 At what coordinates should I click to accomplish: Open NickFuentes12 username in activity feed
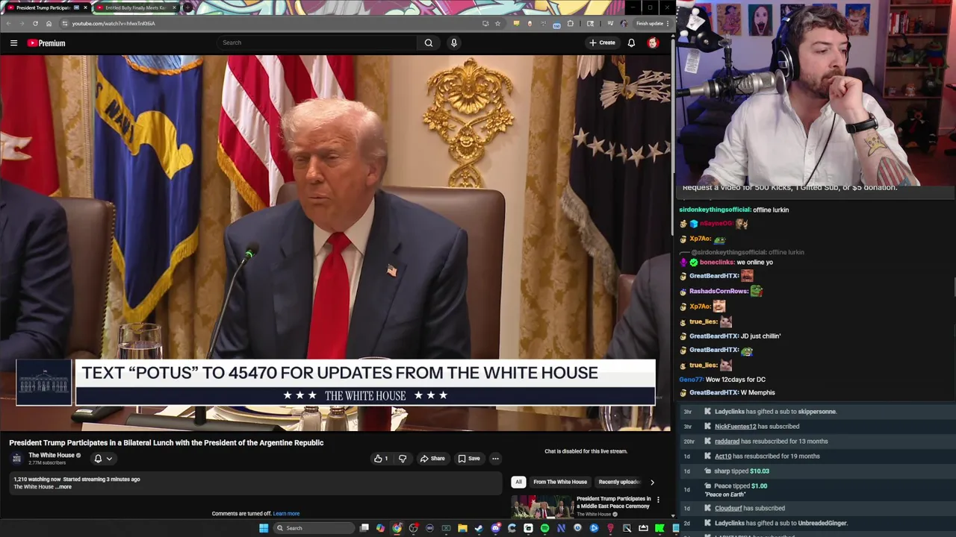(x=736, y=427)
